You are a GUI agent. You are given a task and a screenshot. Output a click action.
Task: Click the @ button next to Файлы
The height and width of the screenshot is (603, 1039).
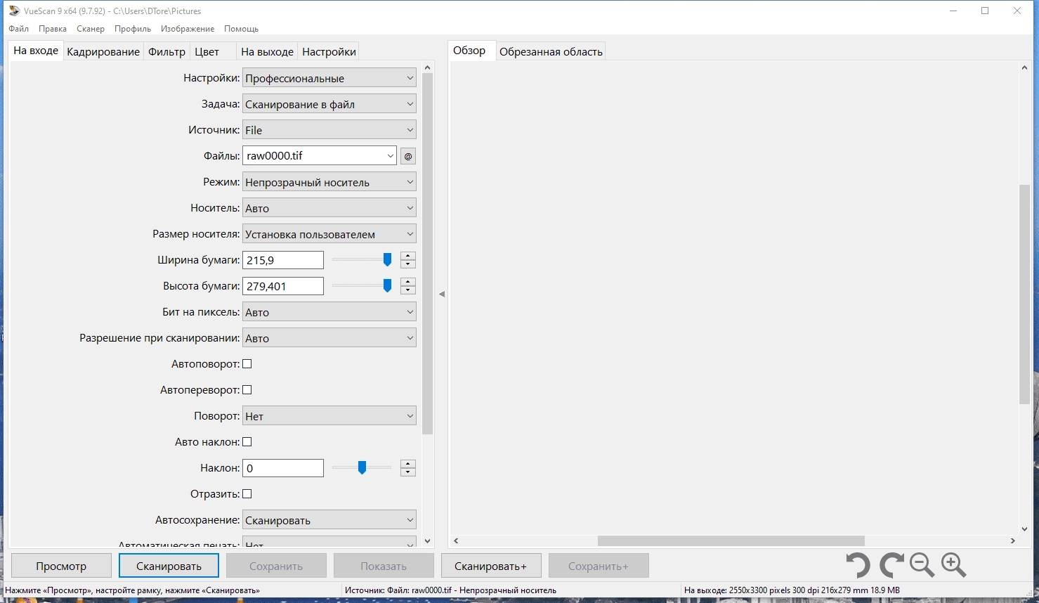[408, 156]
